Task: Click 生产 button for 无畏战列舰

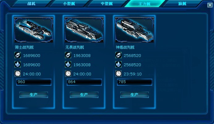Action: 84,95
